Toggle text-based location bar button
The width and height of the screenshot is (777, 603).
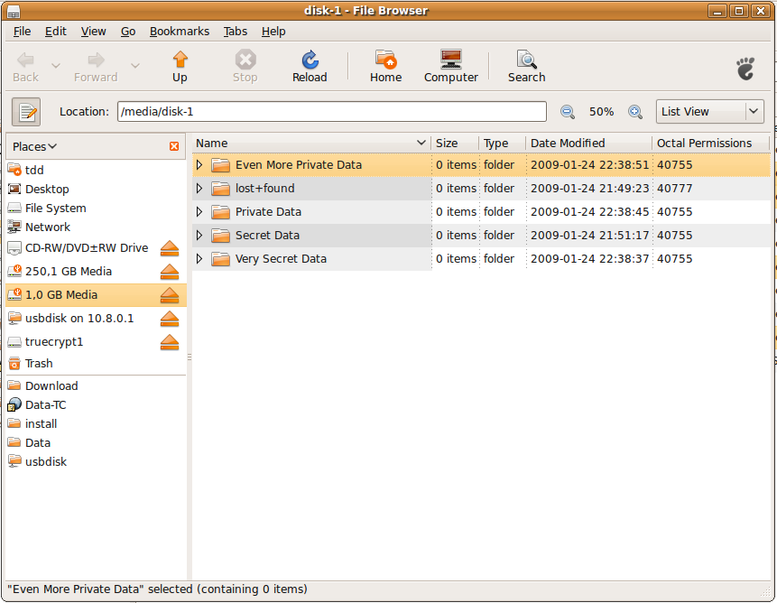[26, 112]
